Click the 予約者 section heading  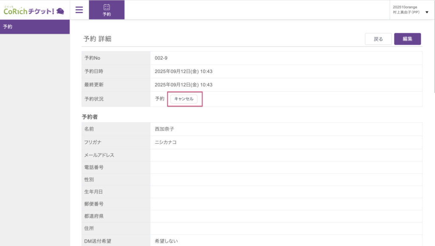coord(90,116)
